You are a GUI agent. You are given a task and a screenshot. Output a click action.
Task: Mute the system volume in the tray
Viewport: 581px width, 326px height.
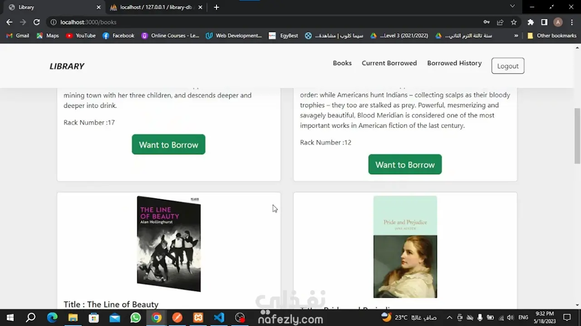[x=510, y=317]
